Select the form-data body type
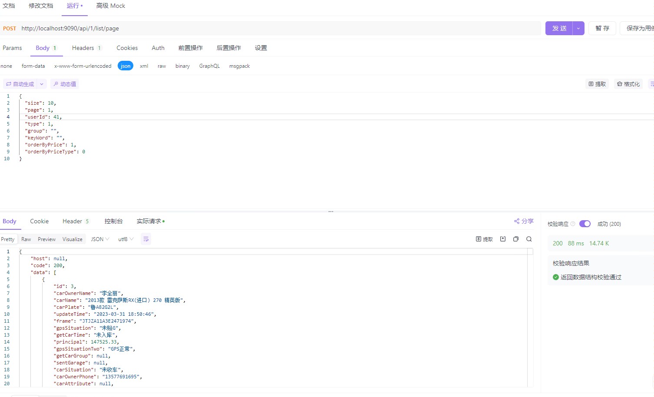This screenshot has height=397, width=654. coord(33,66)
